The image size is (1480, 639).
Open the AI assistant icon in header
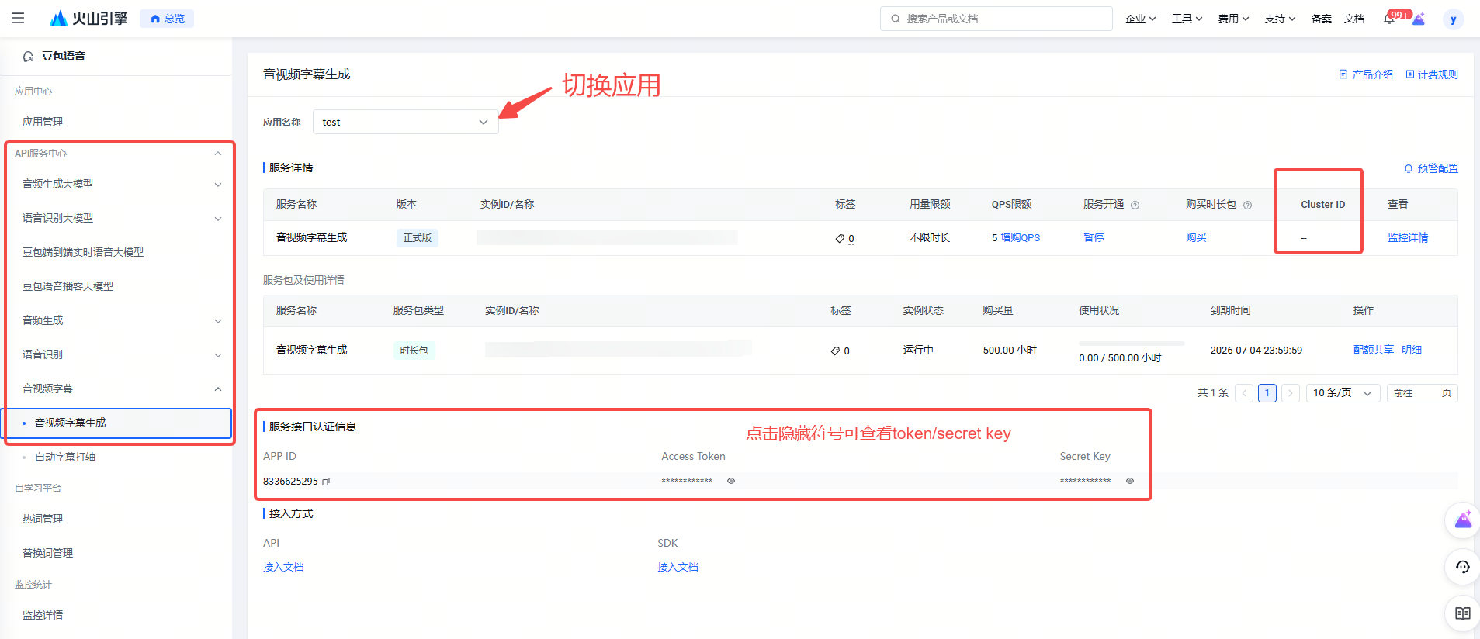(1419, 19)
